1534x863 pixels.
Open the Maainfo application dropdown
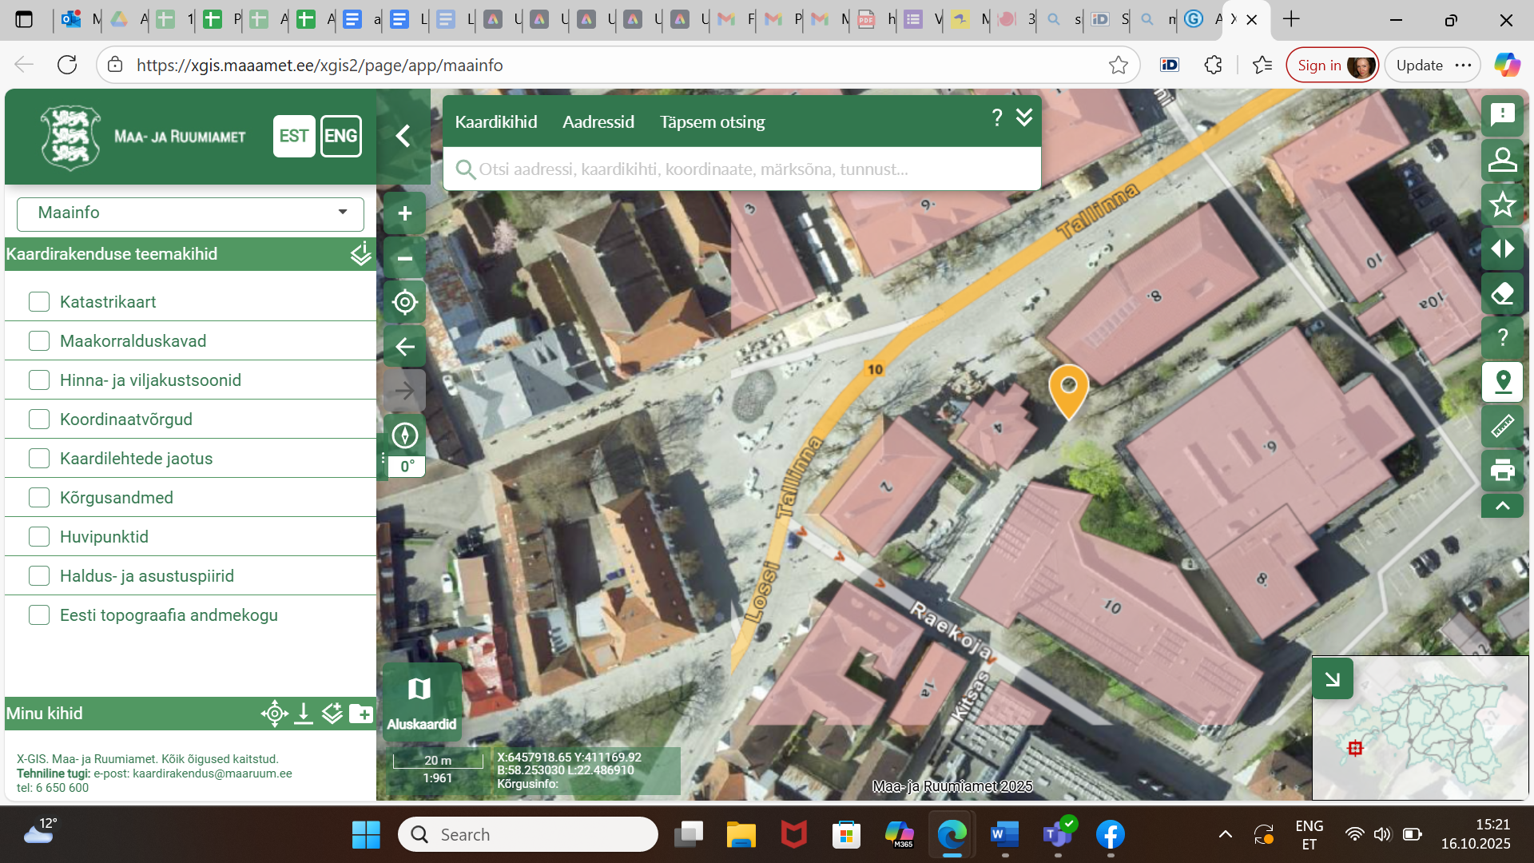190,213
